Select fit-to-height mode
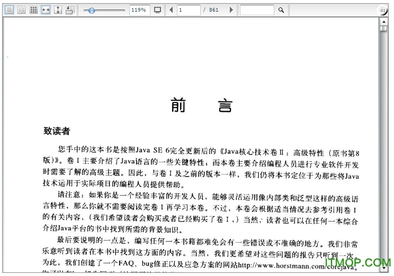394x276 pixels. pos(58,10)
